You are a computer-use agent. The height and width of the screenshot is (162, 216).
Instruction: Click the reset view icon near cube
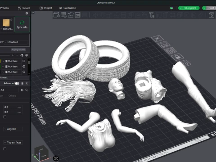coord(56,158)
